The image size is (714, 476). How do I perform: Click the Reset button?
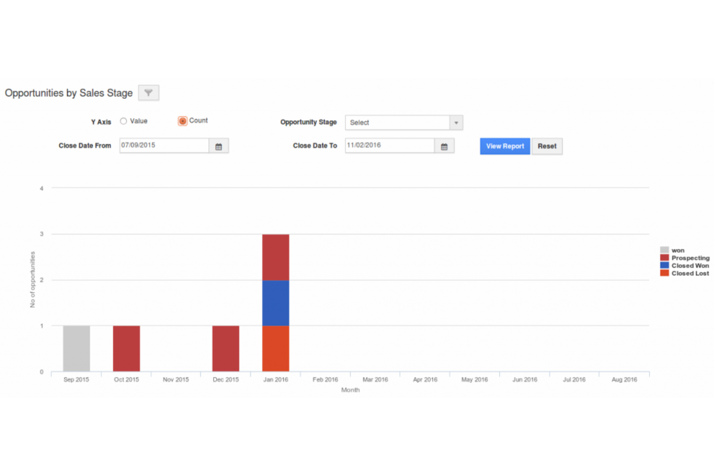pos(547,146)
